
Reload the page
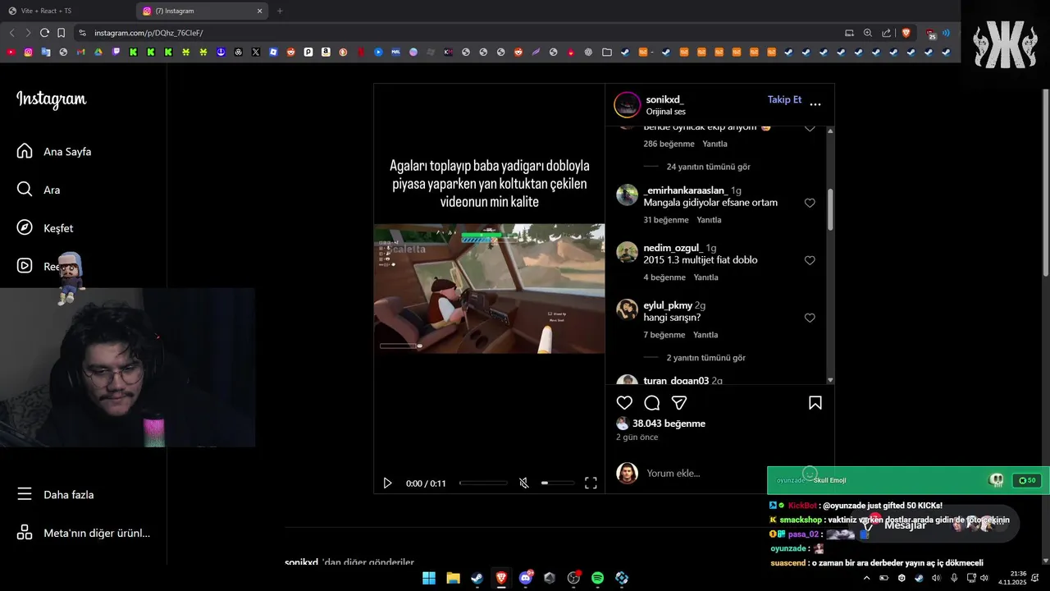click(x=44, y=33)
